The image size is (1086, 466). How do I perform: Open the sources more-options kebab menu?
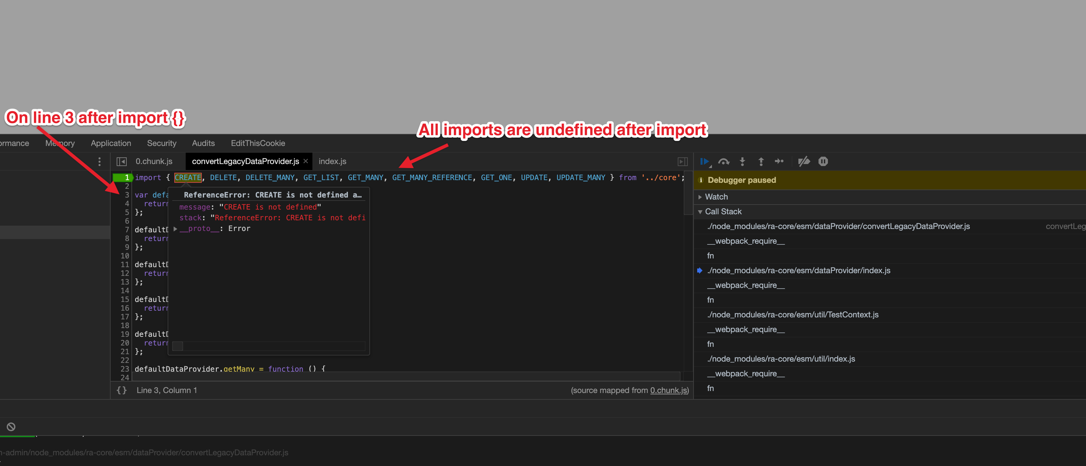tap(100, 161)
